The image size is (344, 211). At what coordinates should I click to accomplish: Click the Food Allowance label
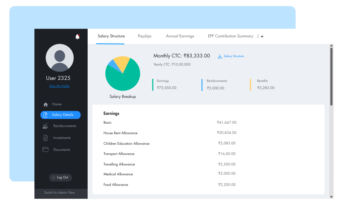pos(116,184)
